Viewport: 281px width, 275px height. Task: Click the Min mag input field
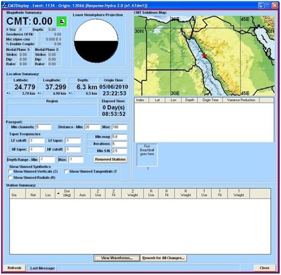pos(119,137)
